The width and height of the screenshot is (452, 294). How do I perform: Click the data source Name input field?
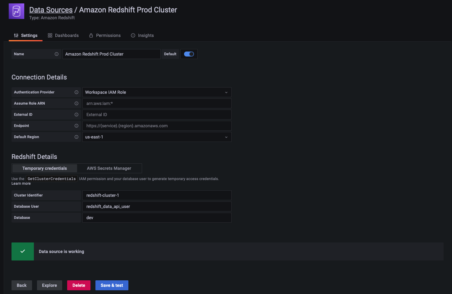click(x=112, y=54)
